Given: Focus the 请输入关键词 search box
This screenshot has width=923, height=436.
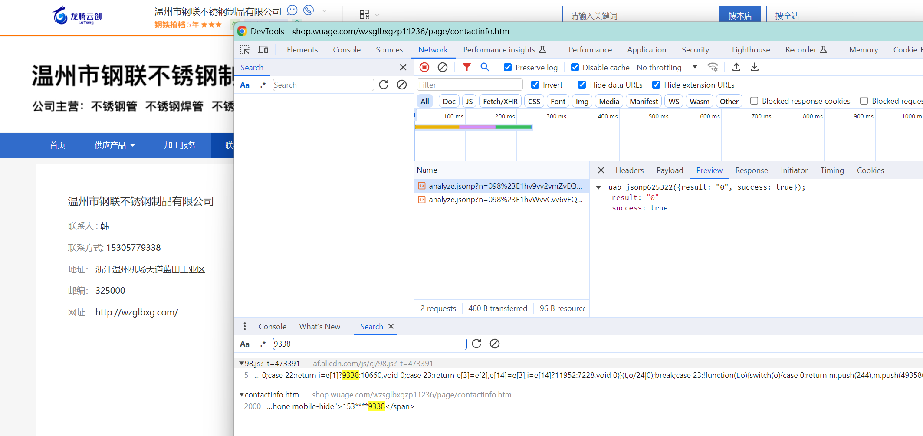Looking at the screenshot, I should (x=641, y=15).
